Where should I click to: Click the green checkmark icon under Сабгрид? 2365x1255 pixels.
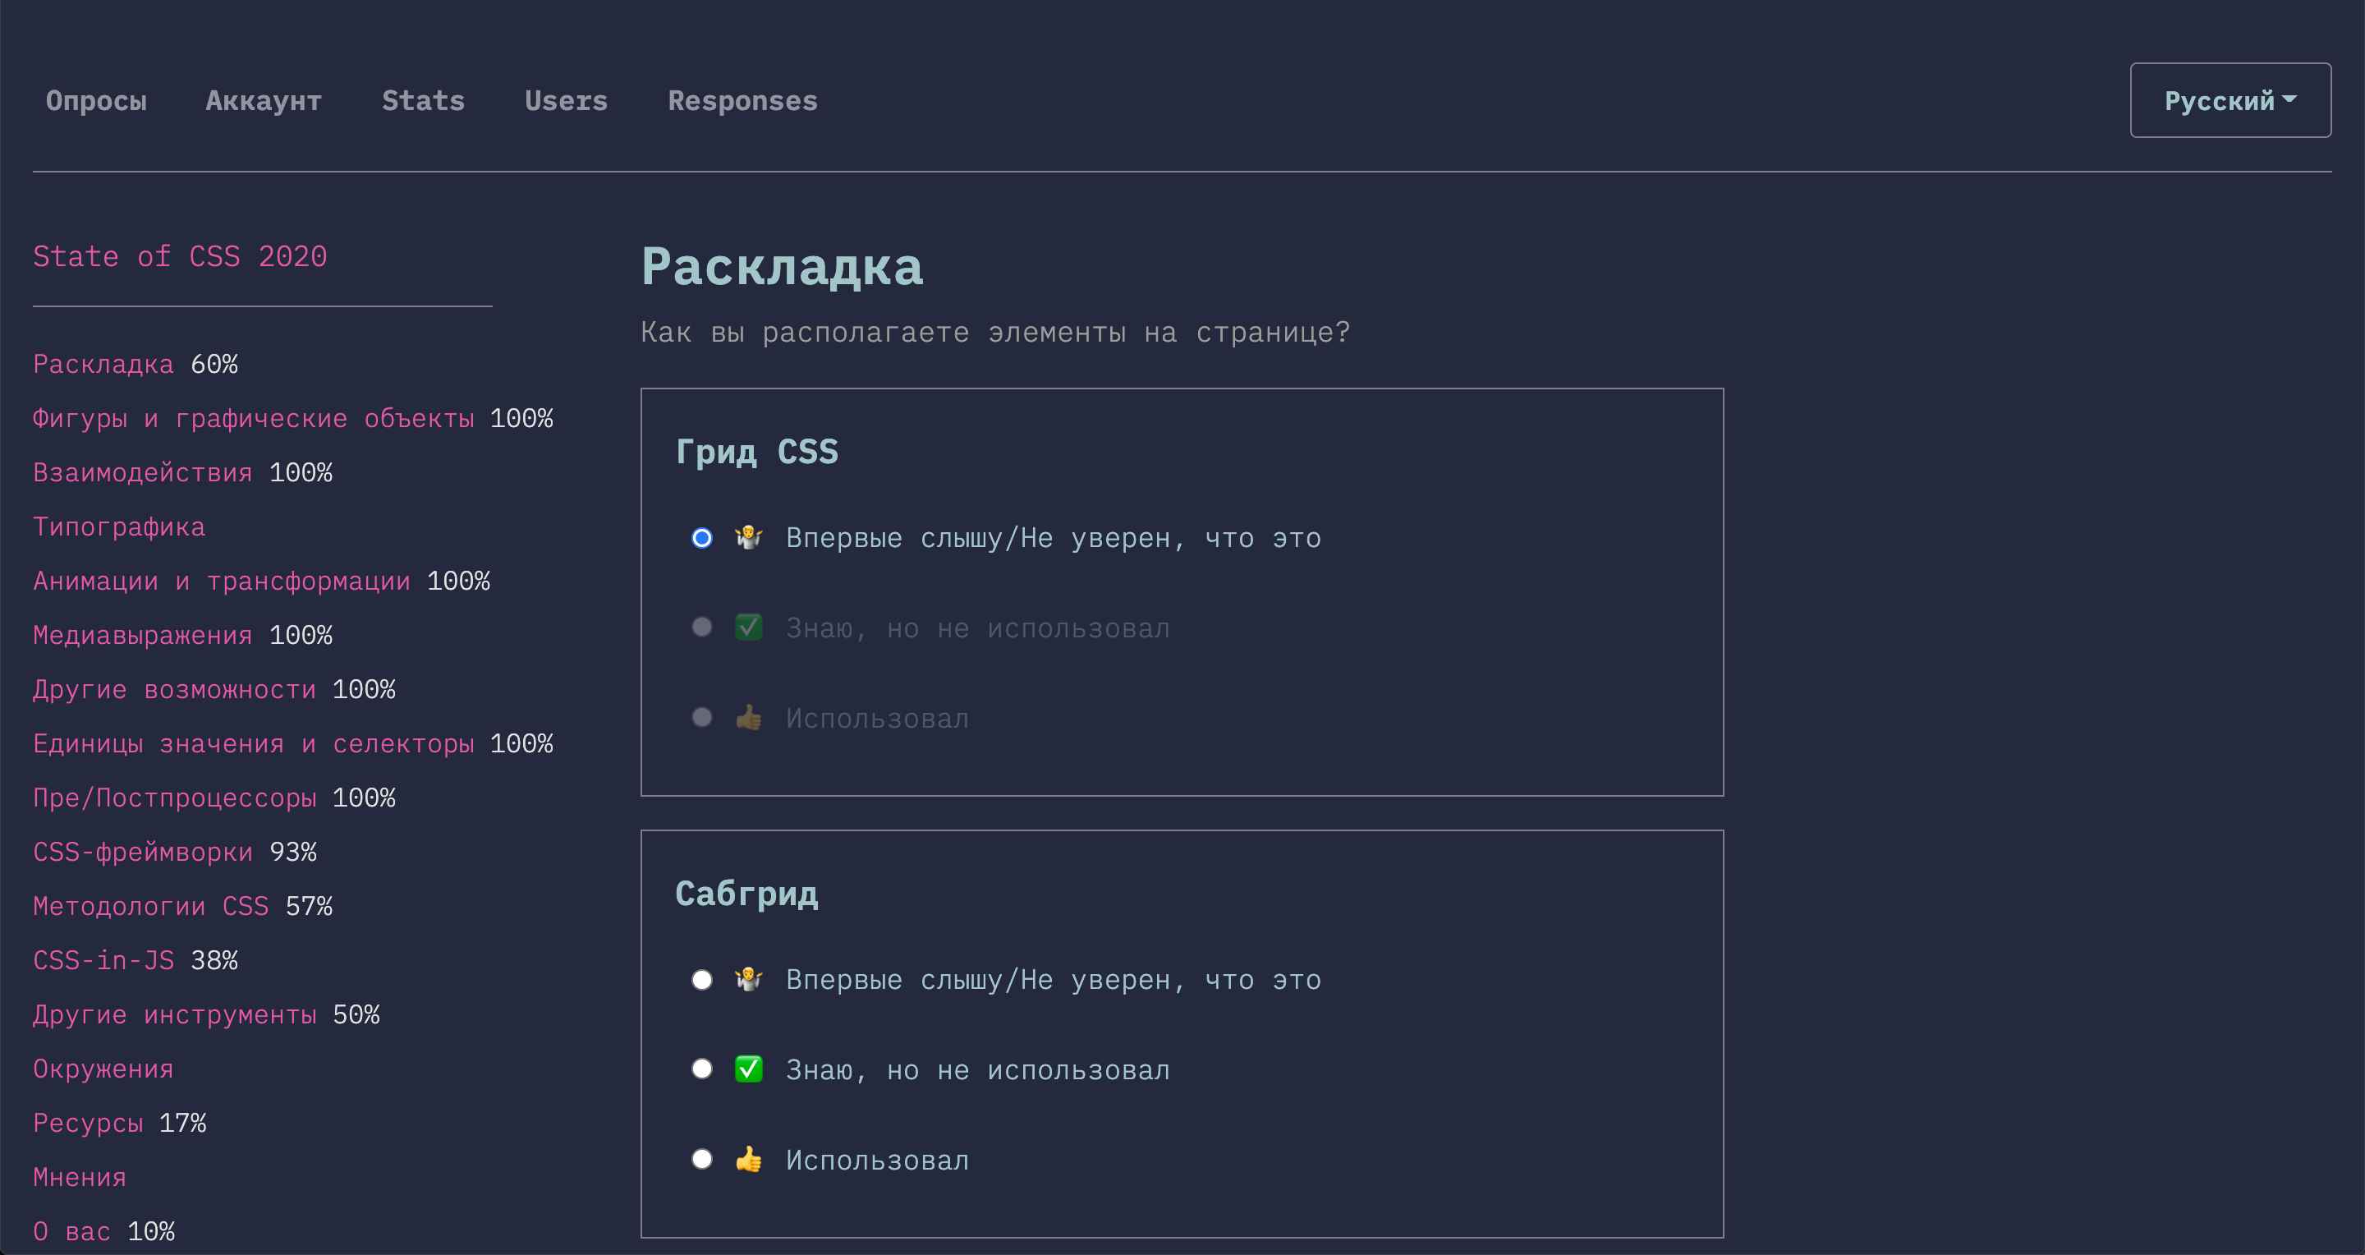(x=748, y=1069)
